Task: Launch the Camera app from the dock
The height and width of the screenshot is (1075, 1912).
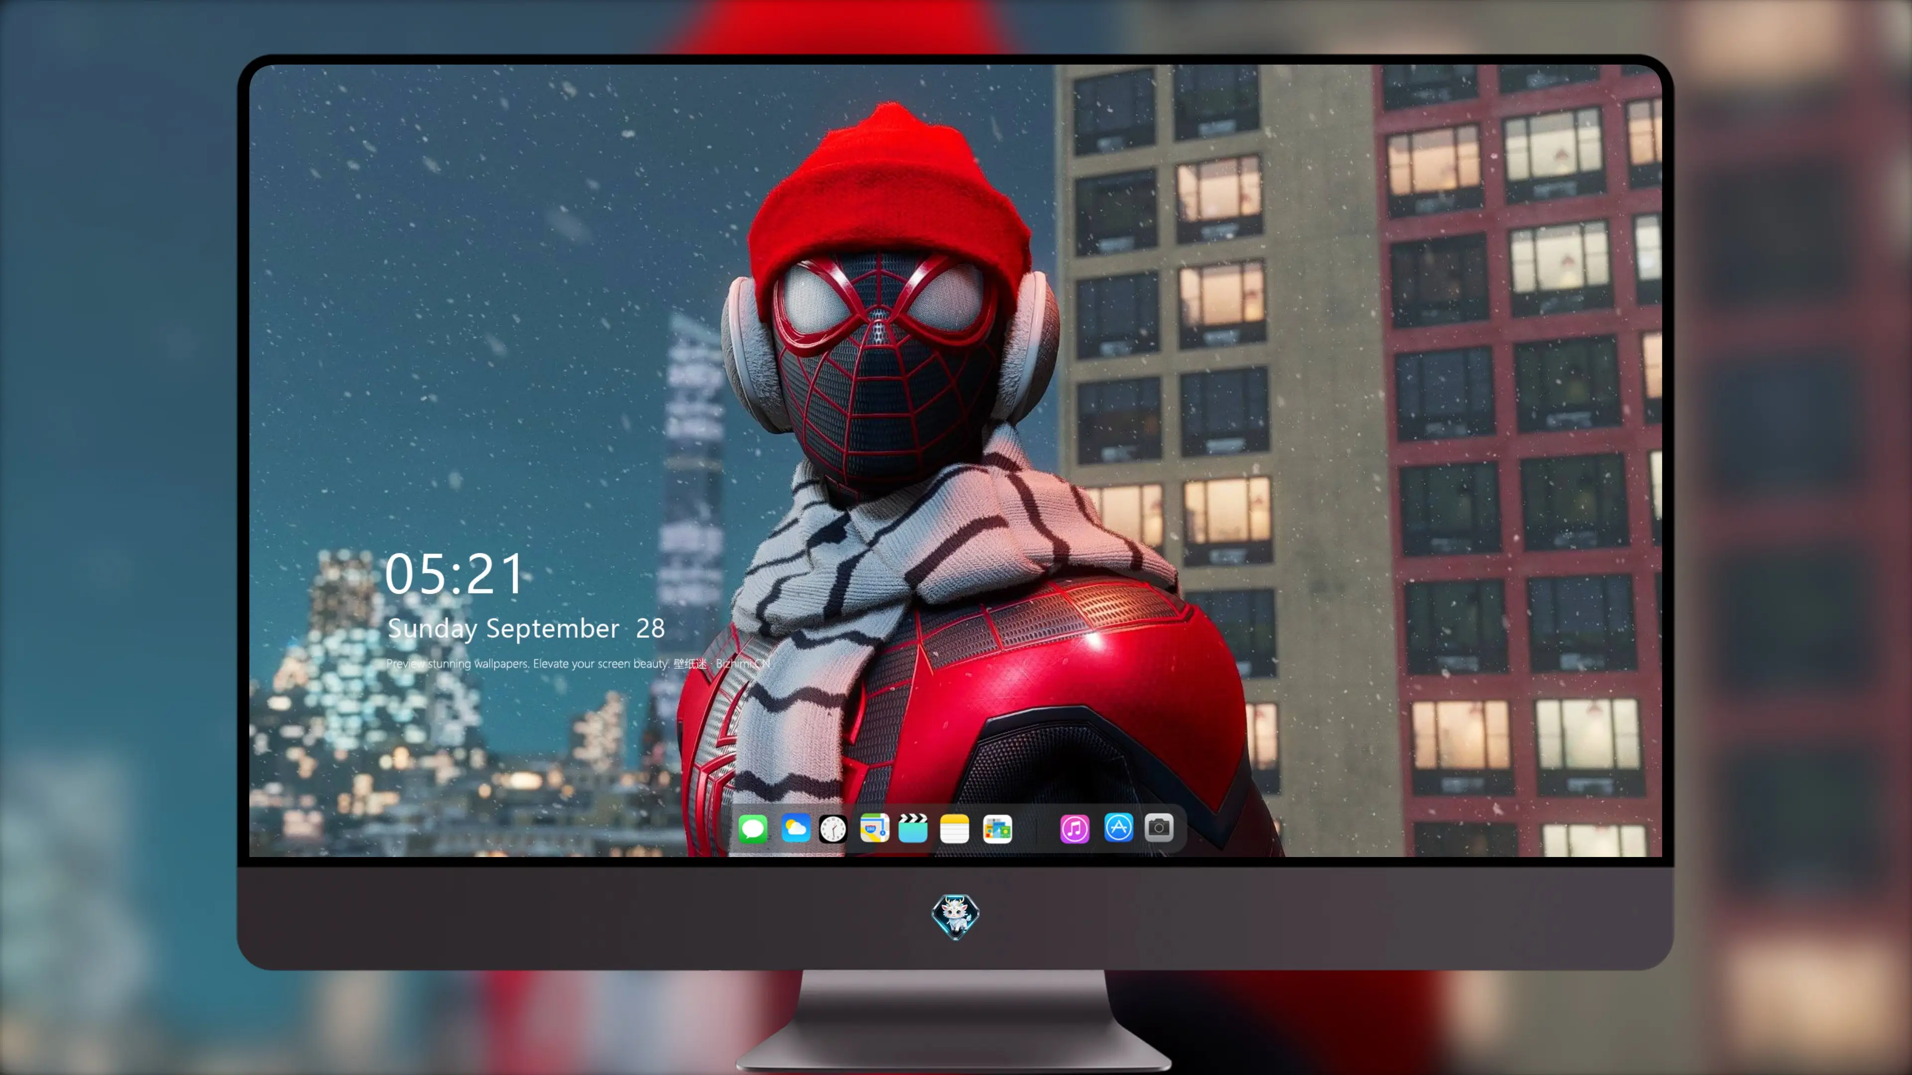Action: (x=1159, y=828)
